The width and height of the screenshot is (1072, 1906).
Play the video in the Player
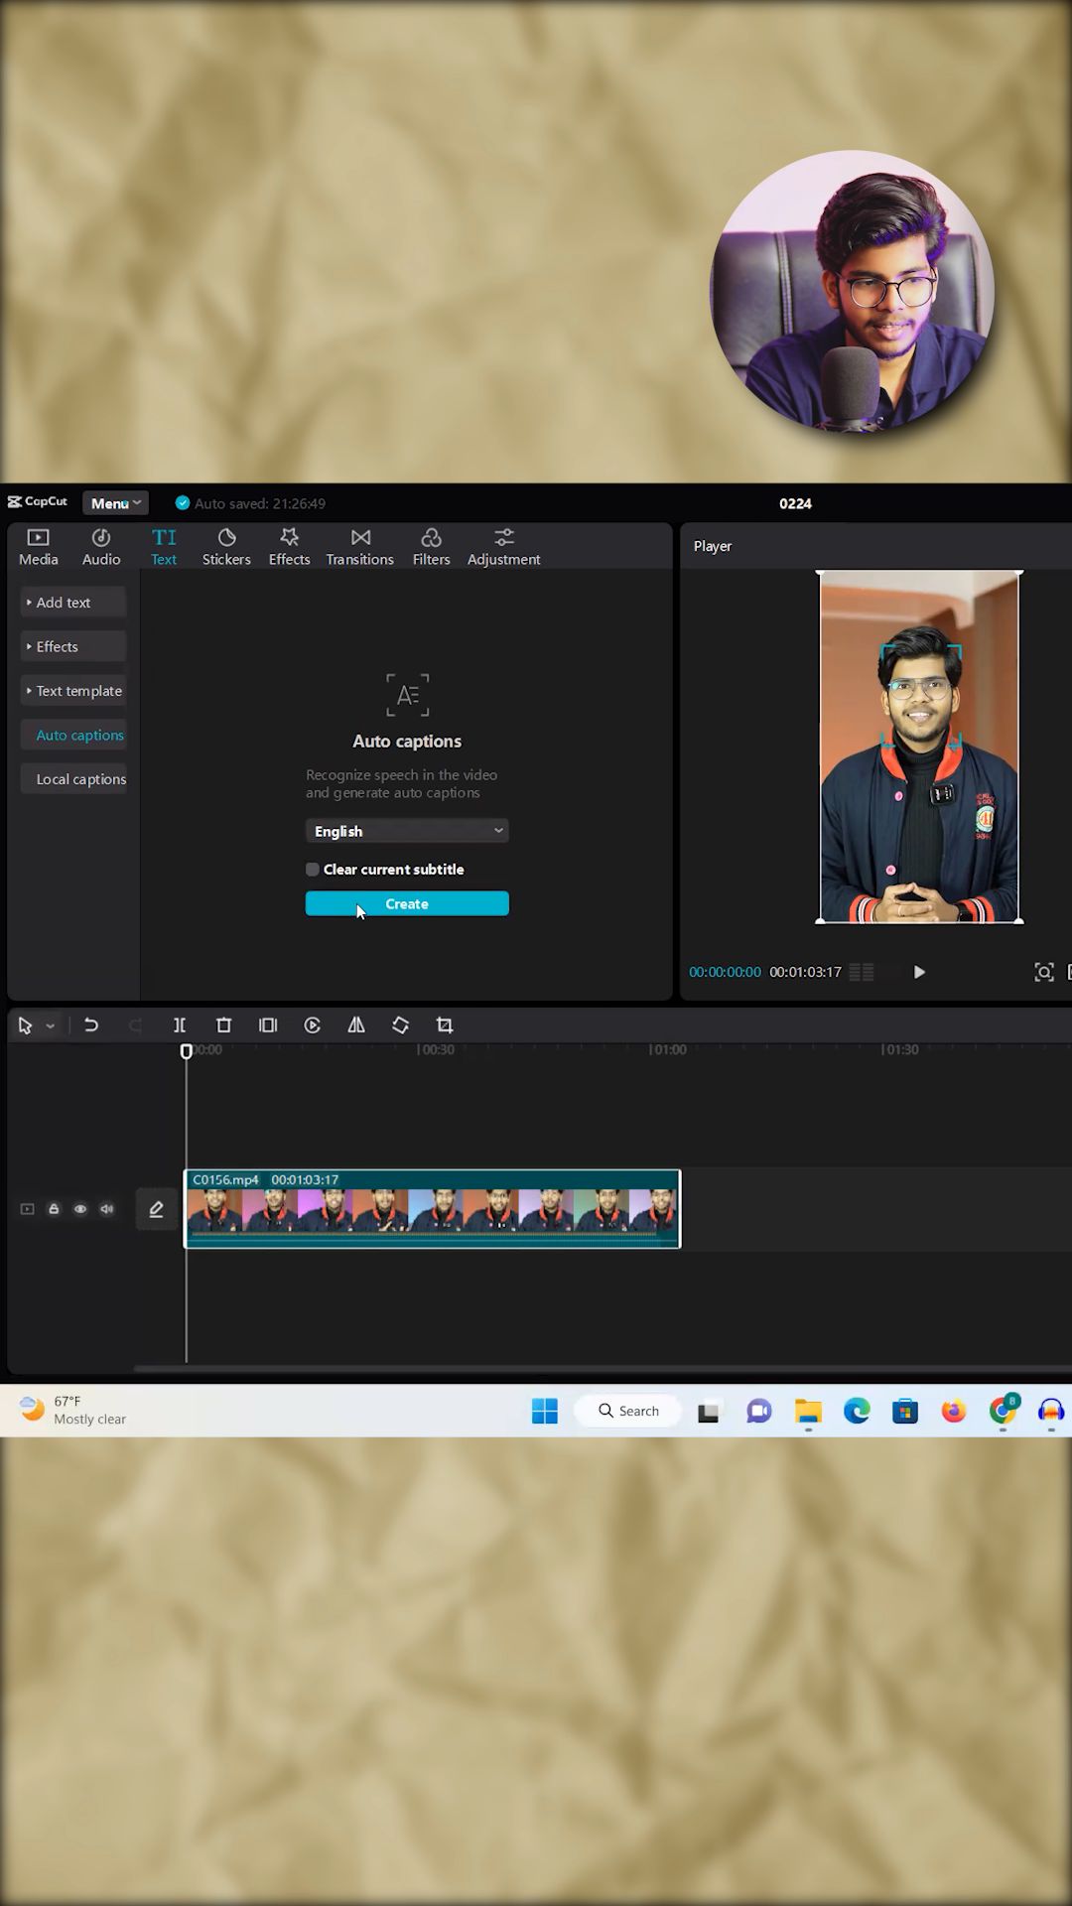(919, 972)
